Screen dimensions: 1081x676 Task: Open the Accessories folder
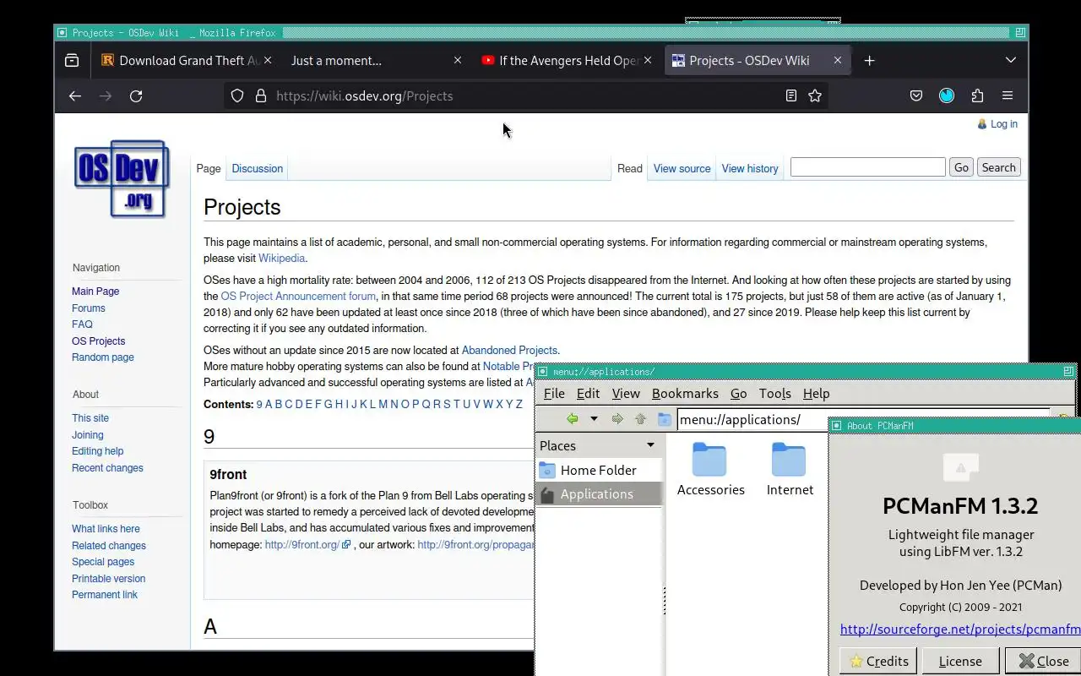(x=710, y=470)
